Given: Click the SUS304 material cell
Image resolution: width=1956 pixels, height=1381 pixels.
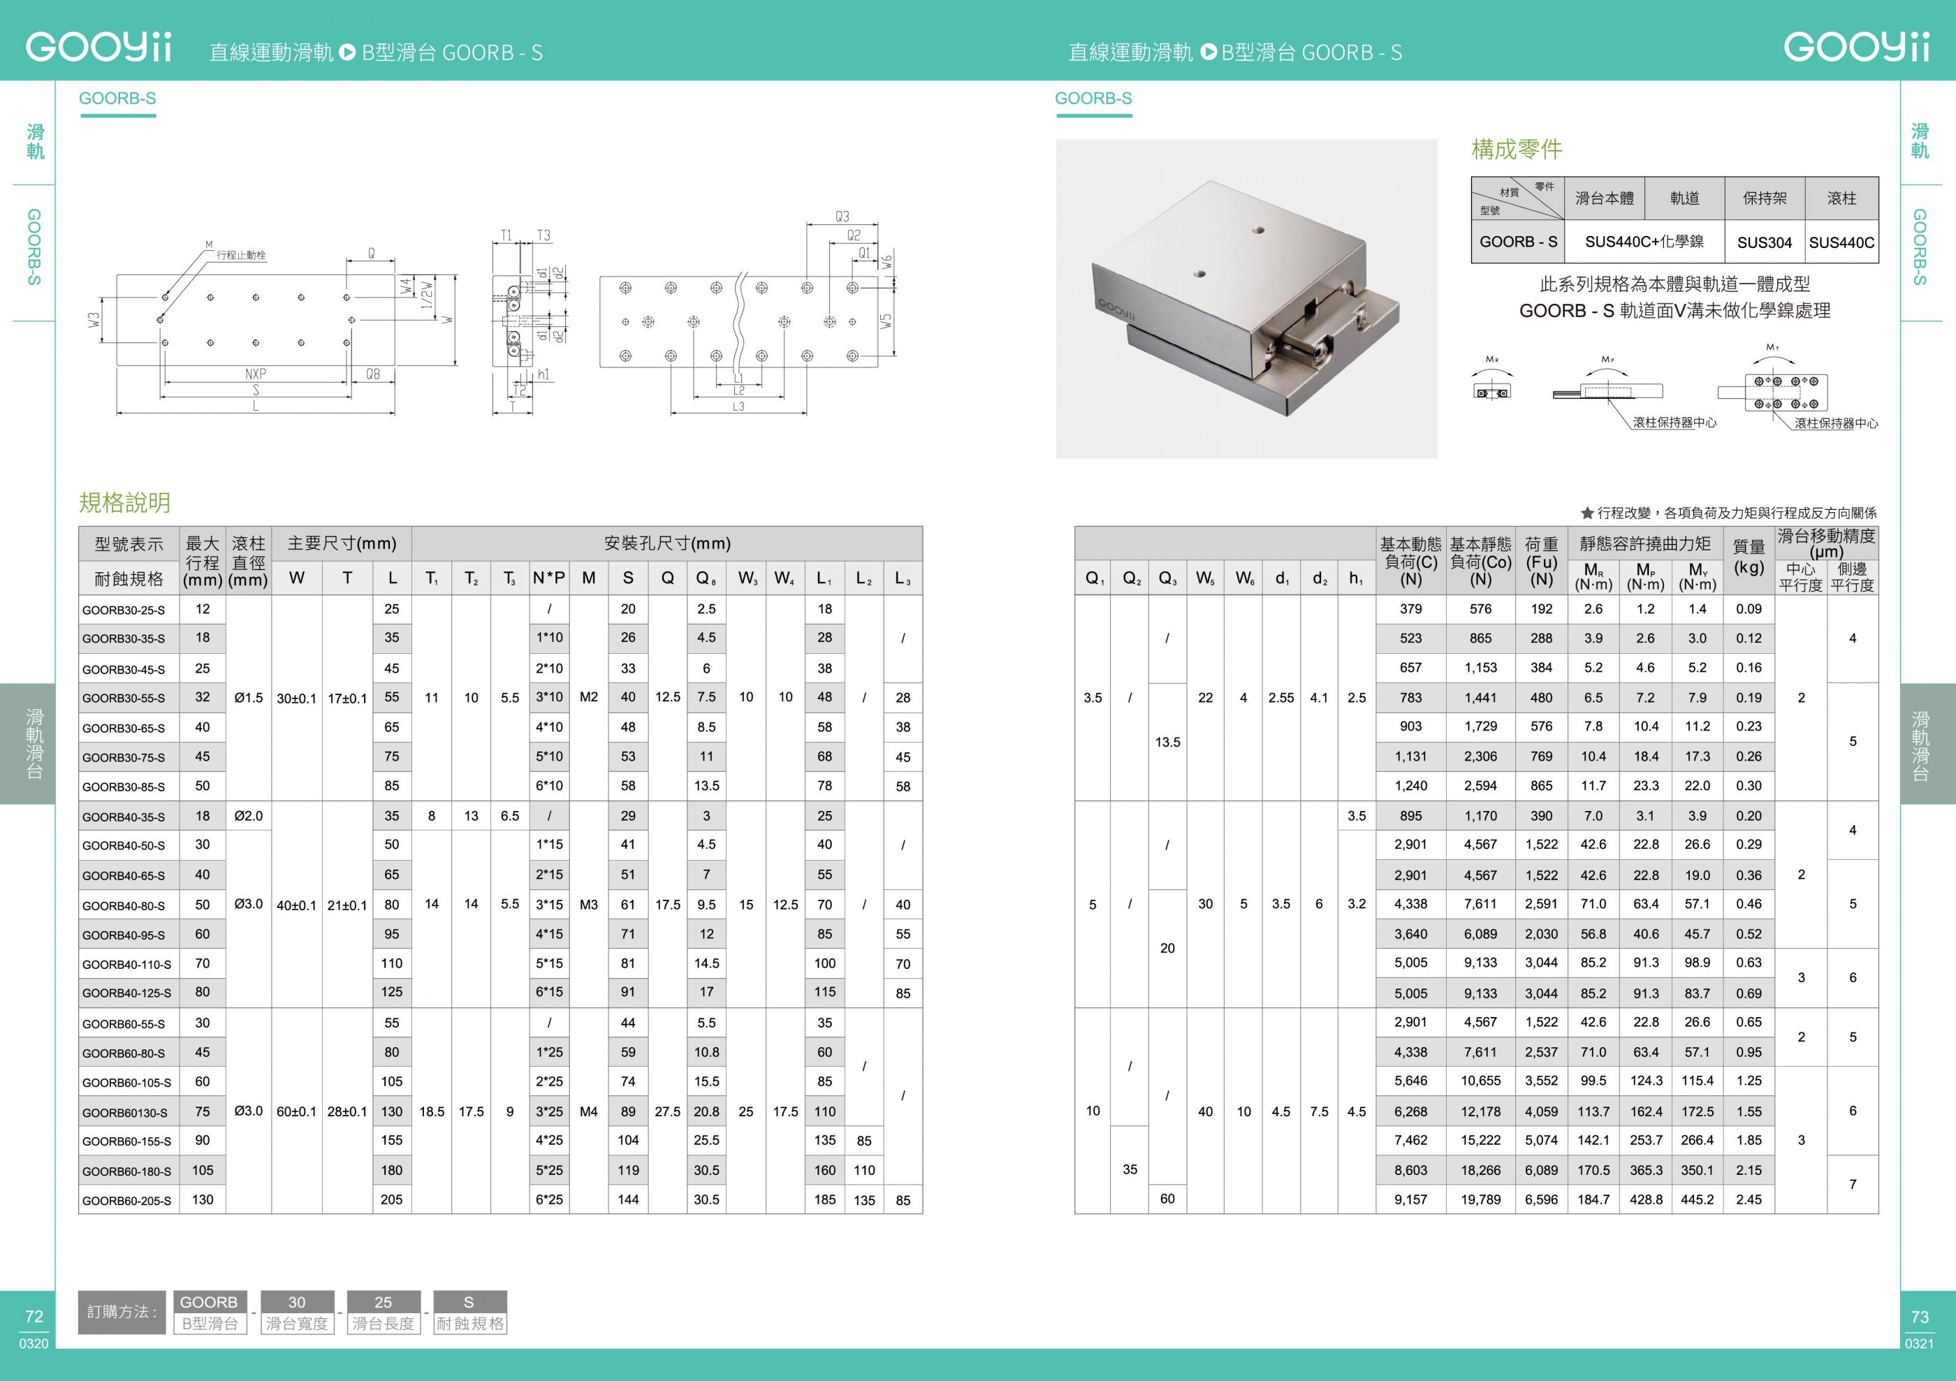Looking at the screenshot, I should (x=1765, y=242).
